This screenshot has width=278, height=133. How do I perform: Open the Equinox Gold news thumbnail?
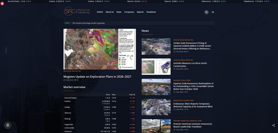[x=156, y=87]
